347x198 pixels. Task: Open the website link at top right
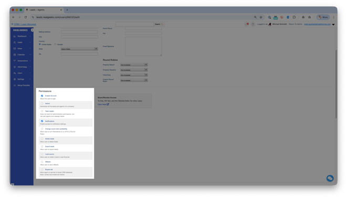pos(318,24)
